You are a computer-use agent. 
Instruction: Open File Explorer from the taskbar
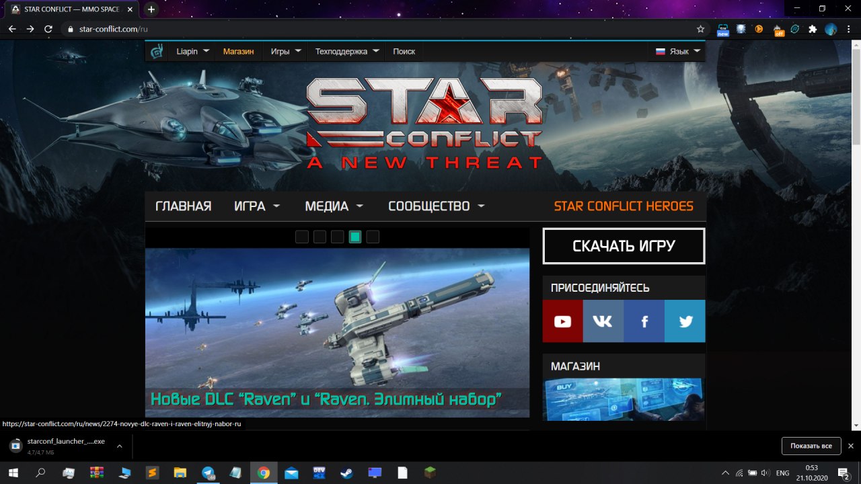coord(180,473)
